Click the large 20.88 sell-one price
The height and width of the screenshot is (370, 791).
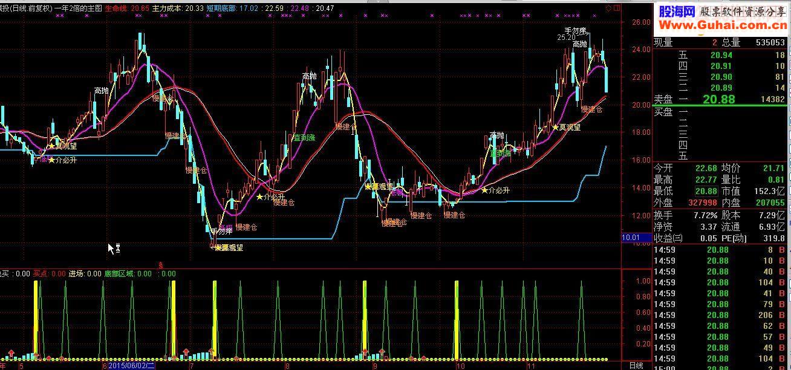(718, 99)
